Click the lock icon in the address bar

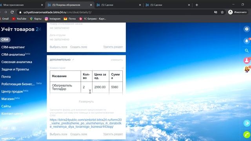click(20, 12)
